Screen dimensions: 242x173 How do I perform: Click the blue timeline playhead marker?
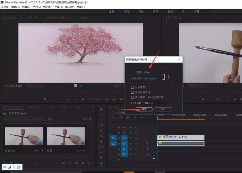(158, 118)
